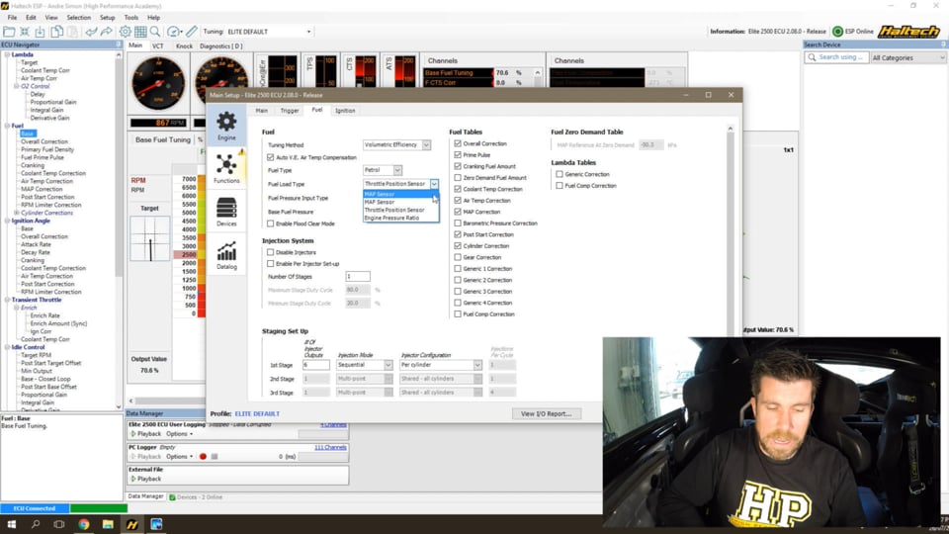This screenshot has height=534, width=949.
Task: Click the pencil edit toolbar icon
Action: click(x=191, y=32)
